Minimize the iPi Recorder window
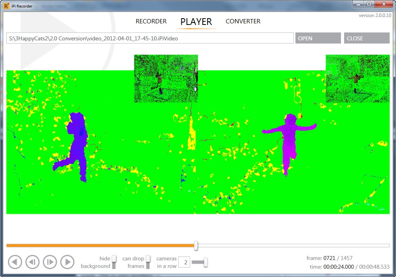The height and width of the screenshot is (277, 396). tap(358, 4)
